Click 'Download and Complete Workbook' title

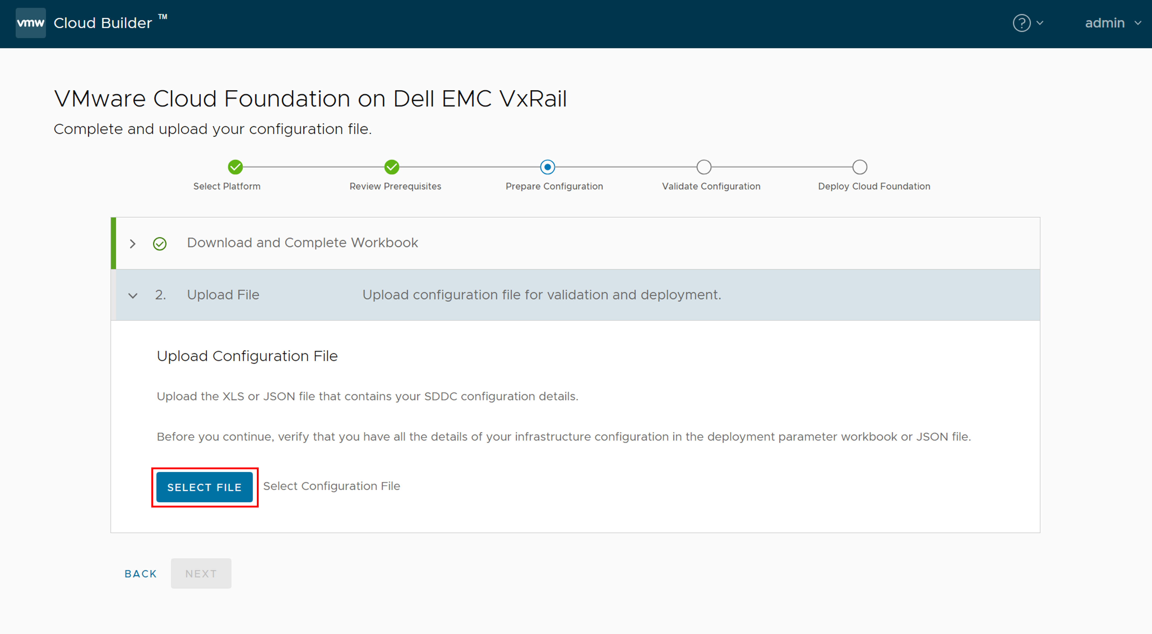click(x=302, y=243)
